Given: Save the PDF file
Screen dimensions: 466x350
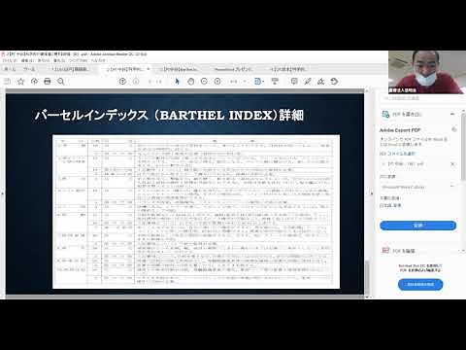Looking at the screenshot, I should coord(7,82).
